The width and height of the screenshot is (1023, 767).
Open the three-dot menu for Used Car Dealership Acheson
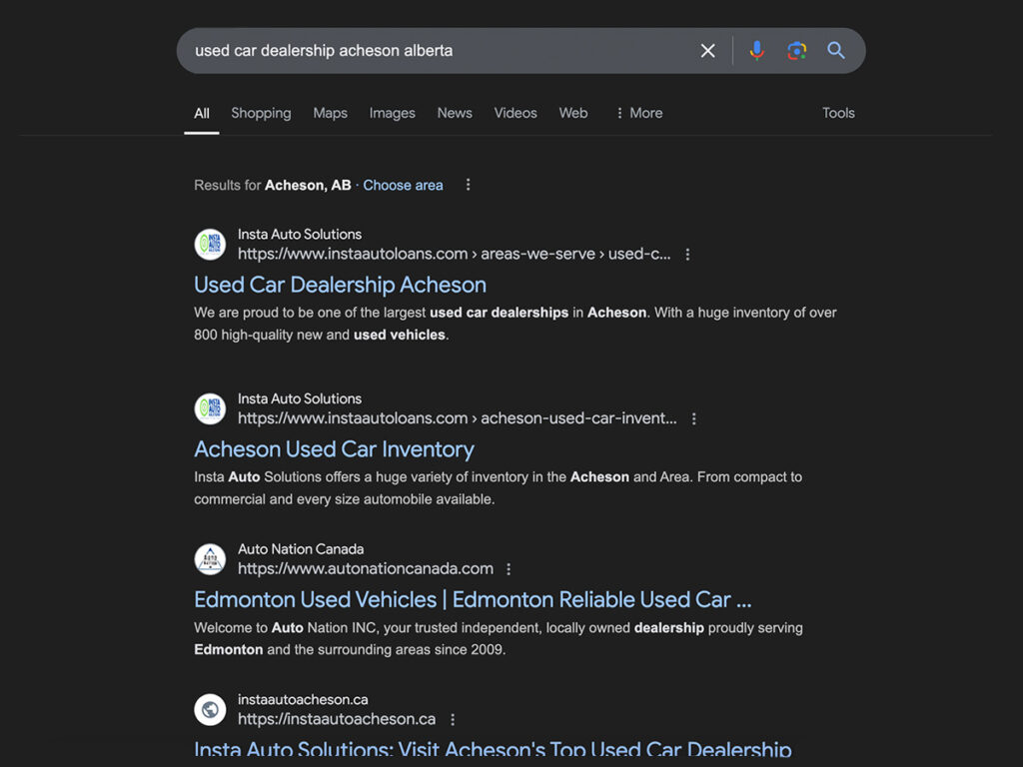(x=687, y=254)
